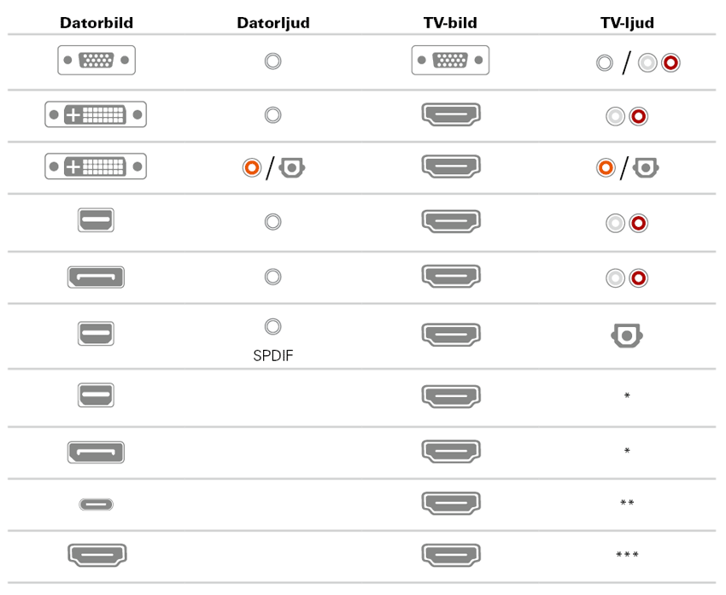Click the HDMI connector in Datorbild column
The width and height of the screenshot is (726, 595).
pyautogui.click(x=97, y=555)
